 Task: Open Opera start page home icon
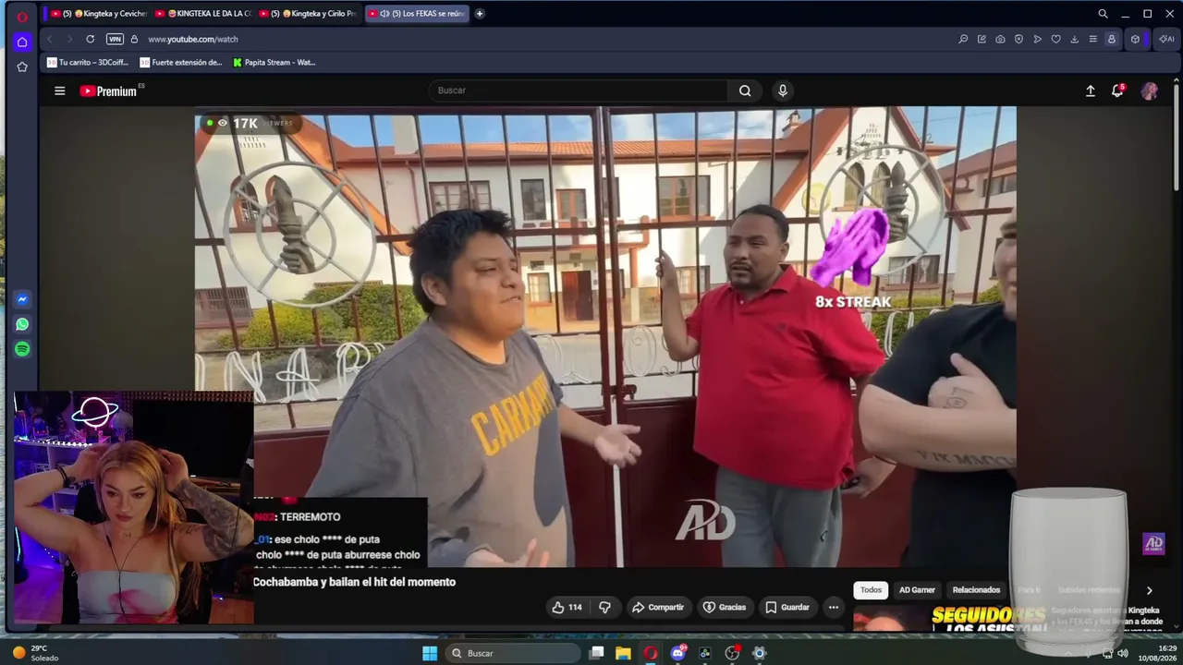click(x=22, y=42)
